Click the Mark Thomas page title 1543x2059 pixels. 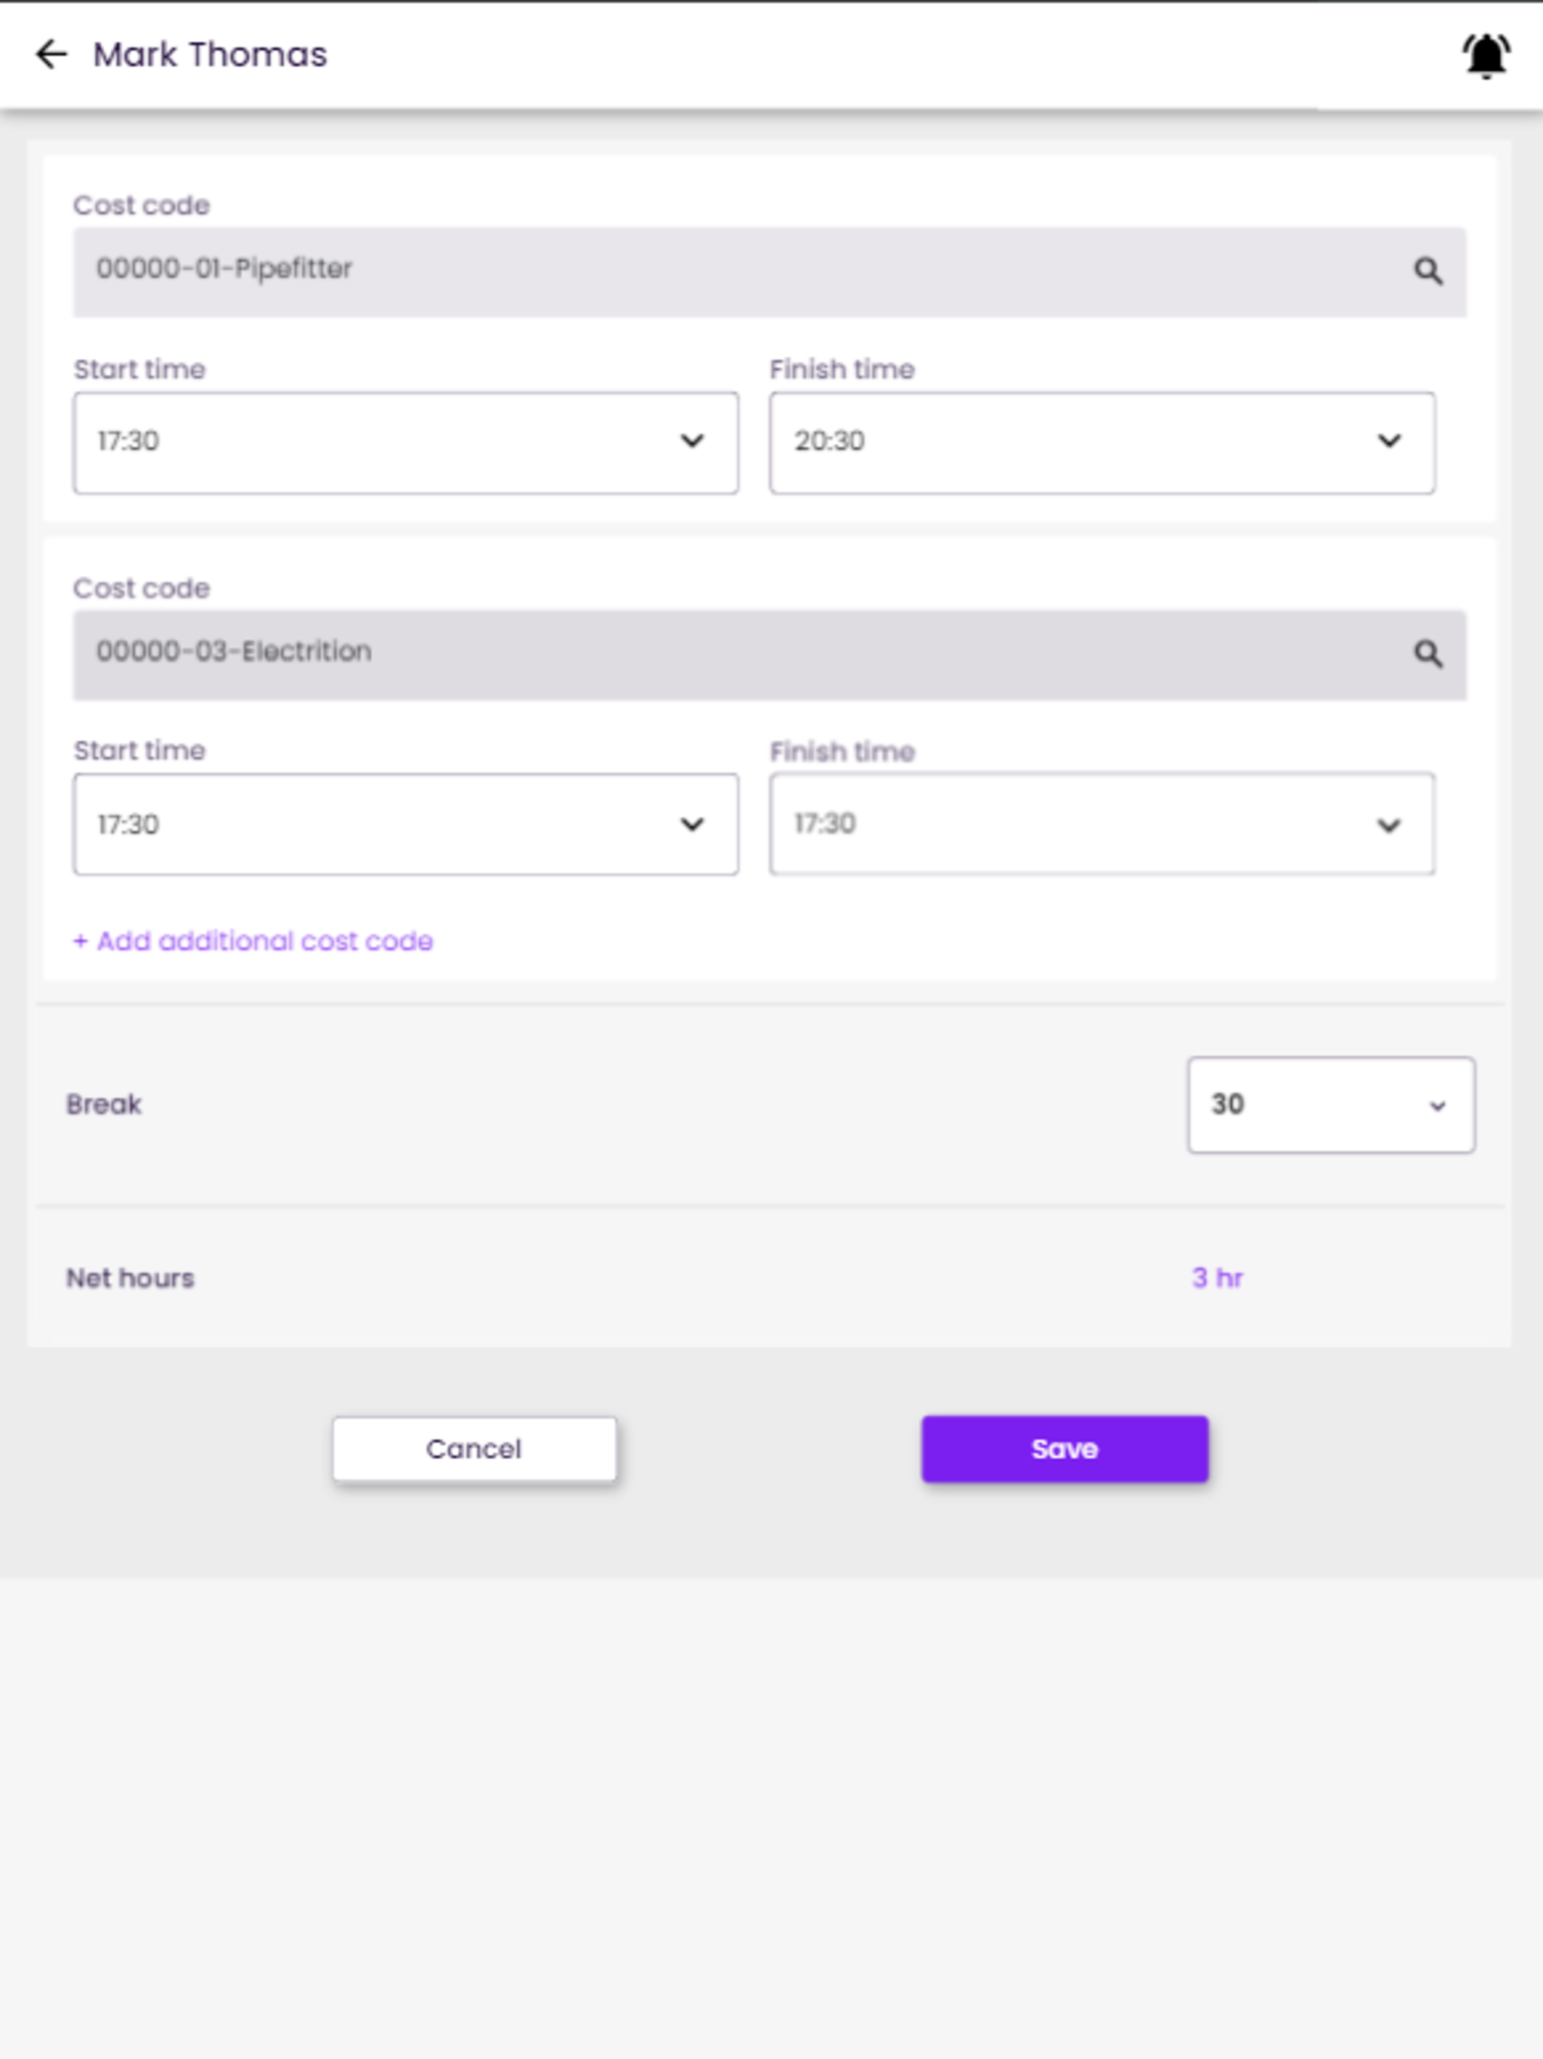210,55
